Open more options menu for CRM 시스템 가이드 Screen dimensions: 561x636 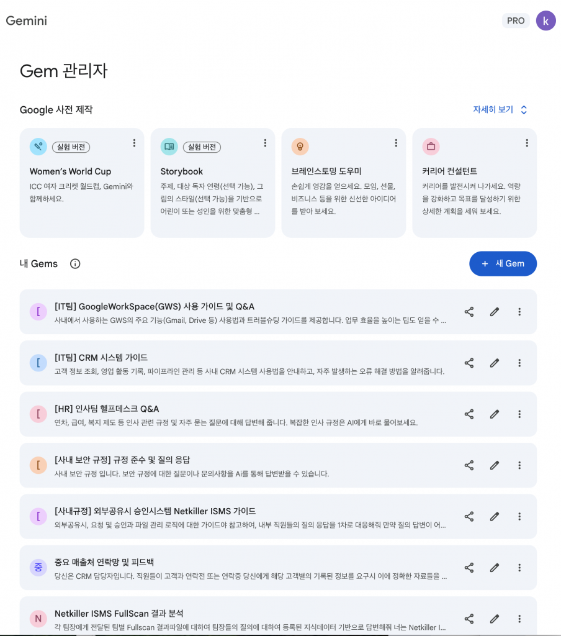pyautogui.click(x=519, y=363)
